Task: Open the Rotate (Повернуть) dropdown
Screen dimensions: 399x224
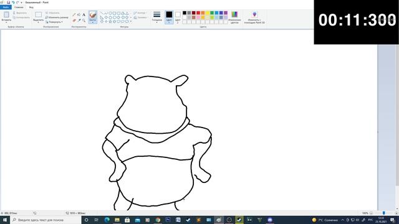Action: (54, 22)
